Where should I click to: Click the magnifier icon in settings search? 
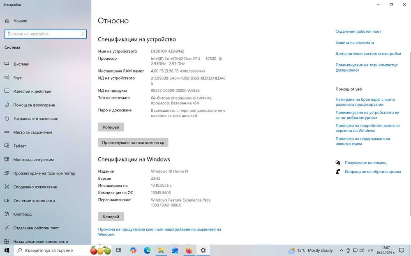coord(83,34)
